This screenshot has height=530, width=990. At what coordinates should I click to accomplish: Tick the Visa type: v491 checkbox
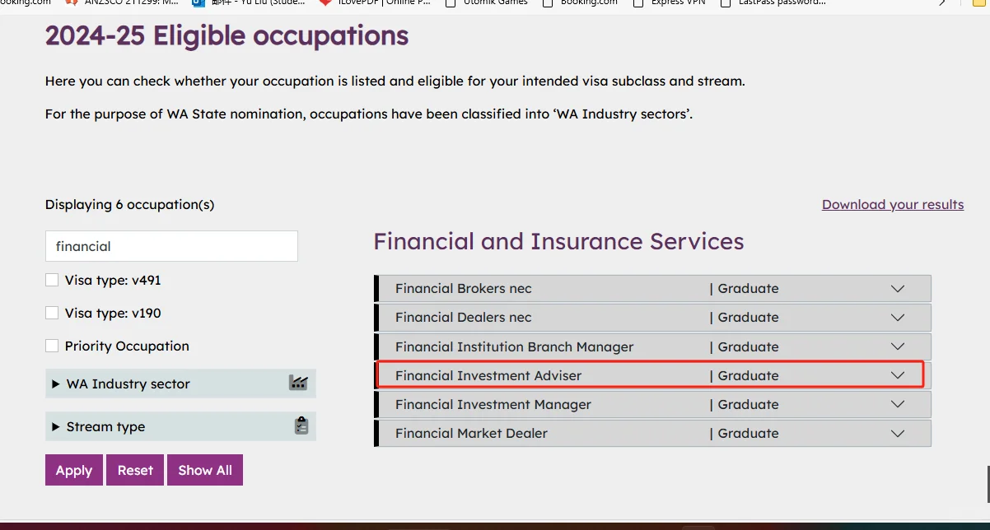[x=52, y=280]
